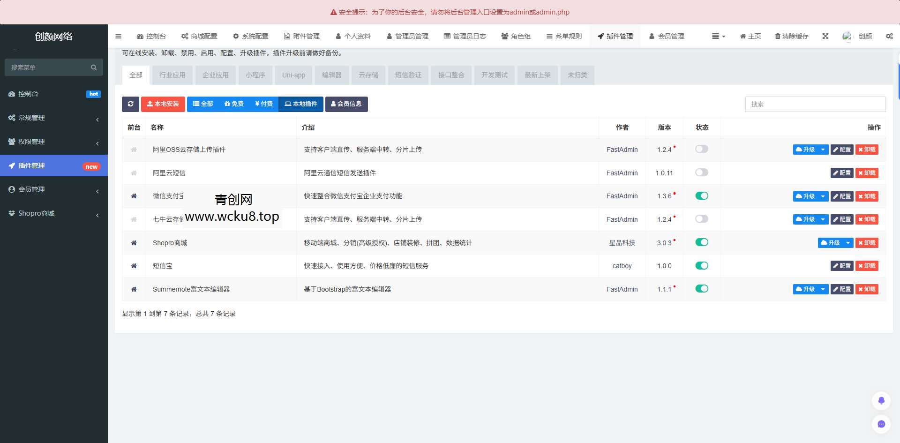Enable the 阿里云短信 plugin toggle

pyautogui.click(x=701, y=173)
